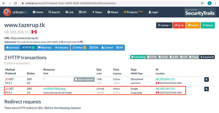Viewport: 219px width, 113px height.
Task: Filter transactions by Script
Action: (x=163, y=57)
